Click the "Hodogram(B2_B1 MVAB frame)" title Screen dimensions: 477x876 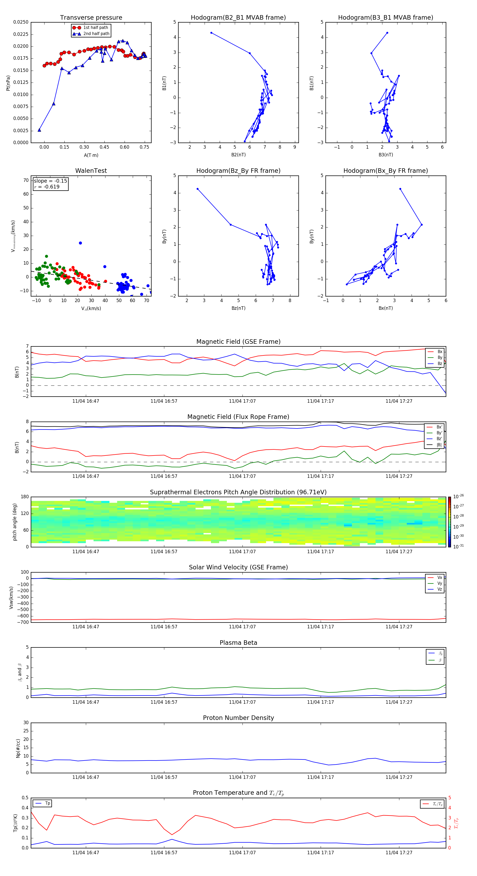coord(238,18)
